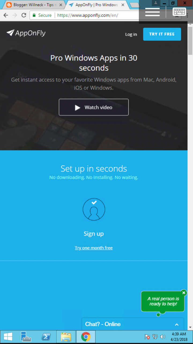This screenshot has width=193, height=344.
Task: Open the volume speaker tray icon
Action: coord(162,337)
